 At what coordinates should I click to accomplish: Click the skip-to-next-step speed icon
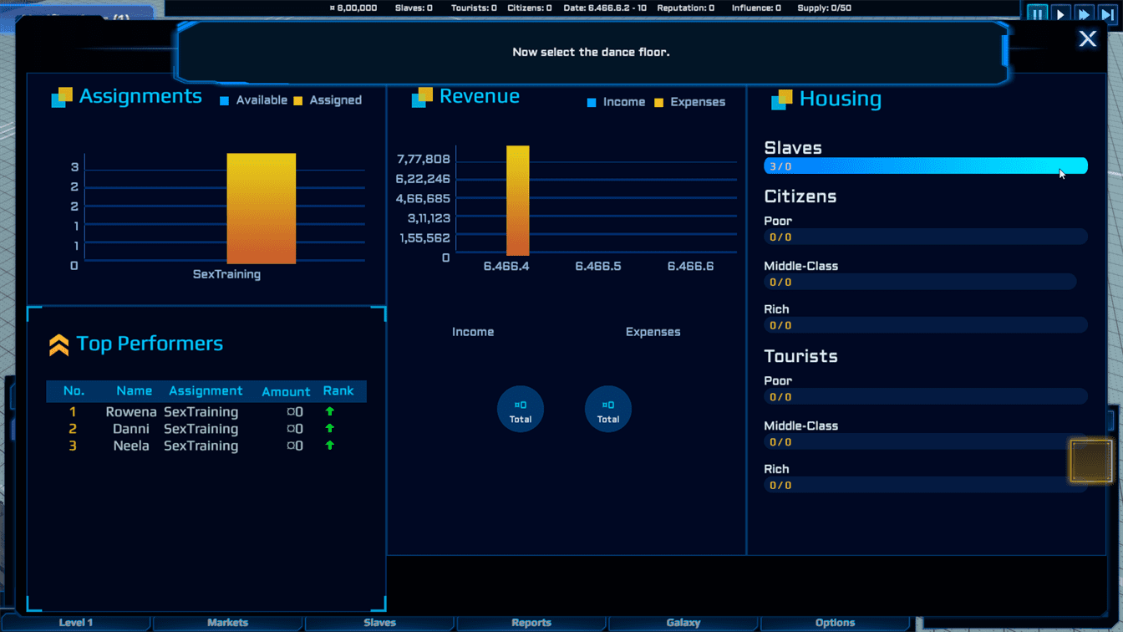click(x=1107, y=13)
